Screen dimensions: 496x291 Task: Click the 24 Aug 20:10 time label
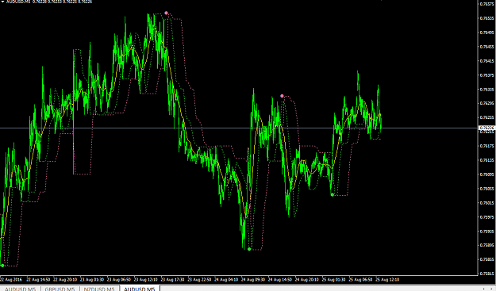point(307,280)
